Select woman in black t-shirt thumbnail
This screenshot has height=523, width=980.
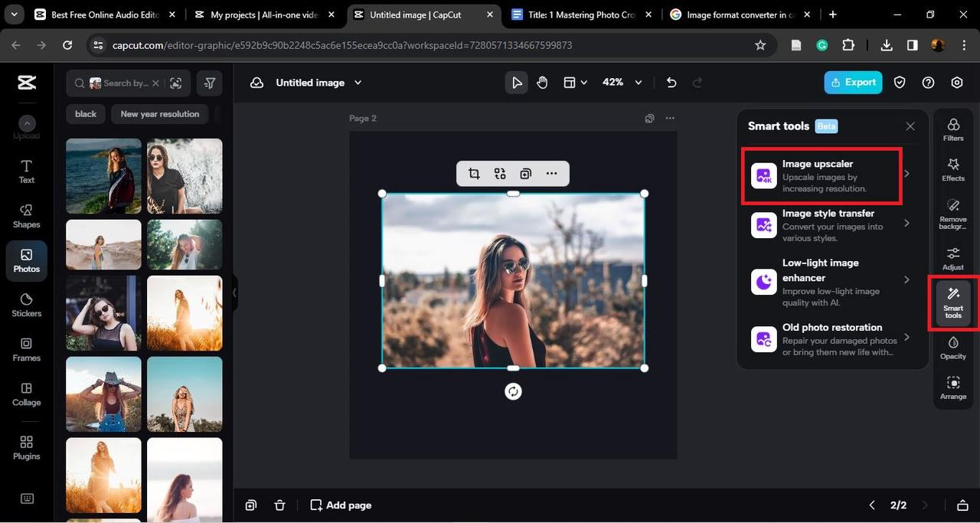pyautogui.click(x=185, y=176)
